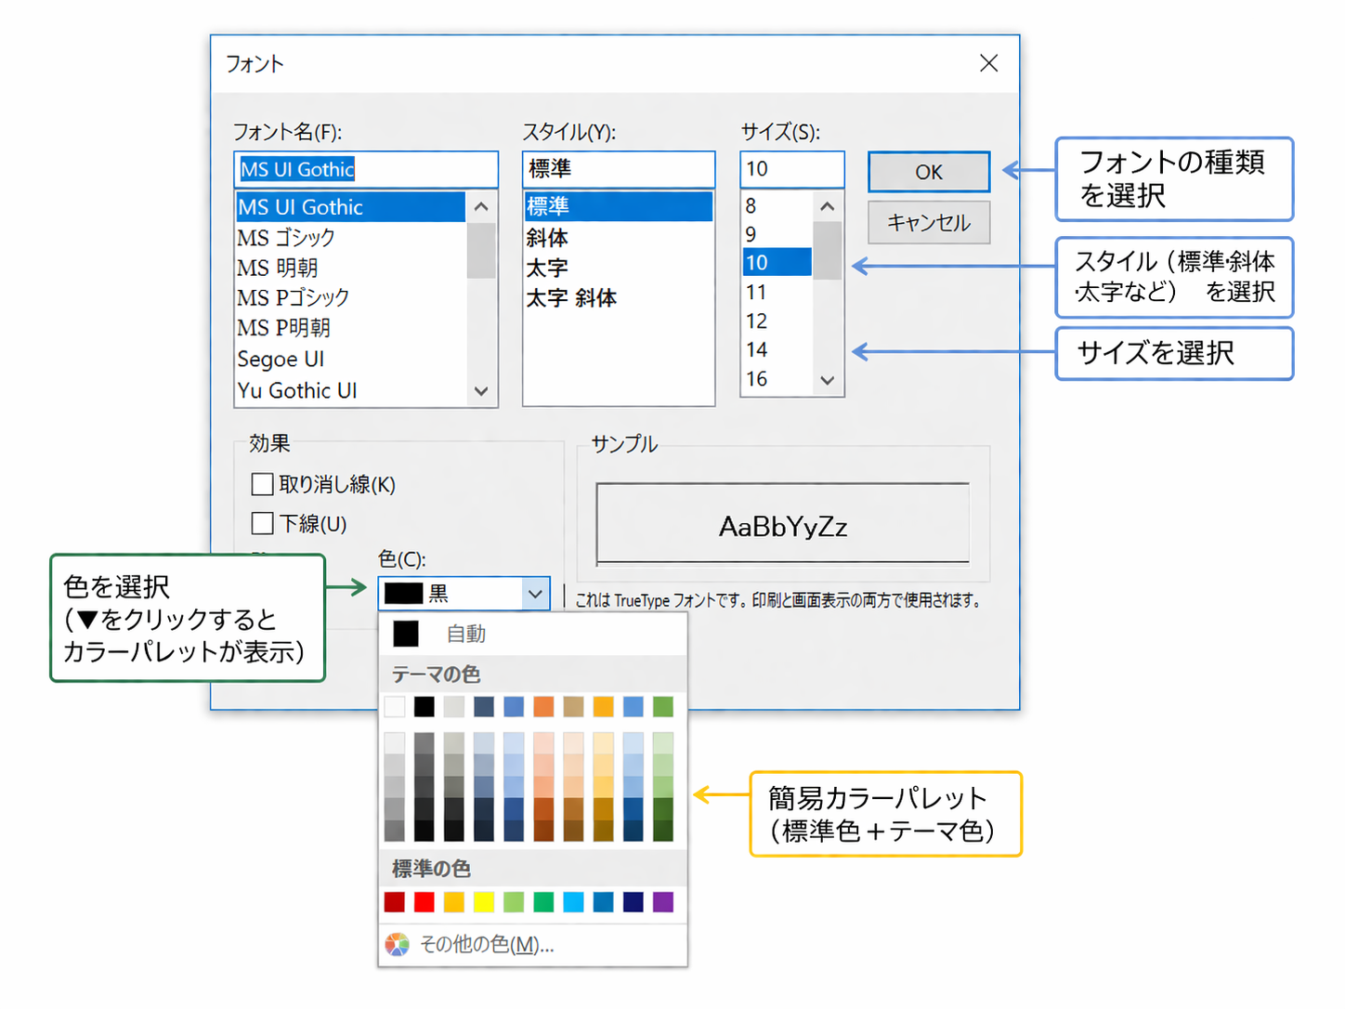Pick red in 標準の色 row
1345x1009 pixels.
[424, 901]
